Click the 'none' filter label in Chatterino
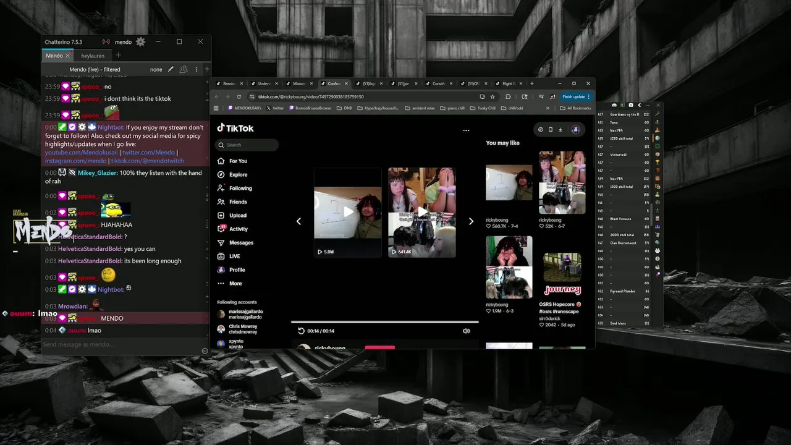The image size is (791, 445). (156, 69)
